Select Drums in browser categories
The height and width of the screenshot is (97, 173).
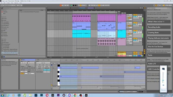coord(5,20)
